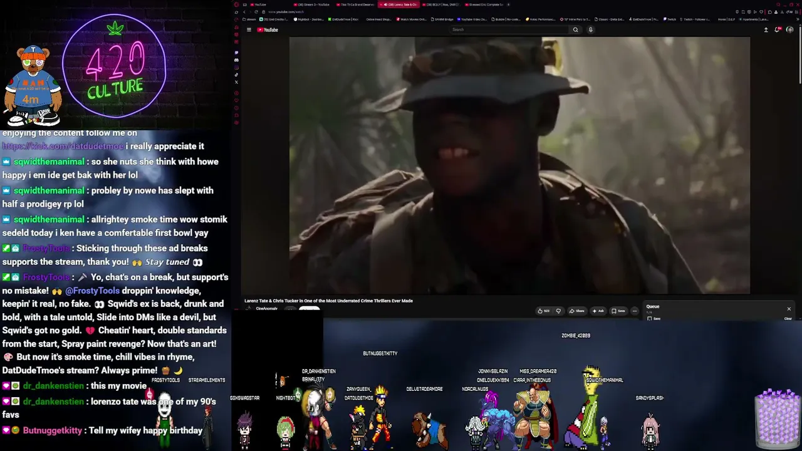Focus the YouTube search box
The height and width of the screenshot is (451, 802).
click(x=509, y=29)
